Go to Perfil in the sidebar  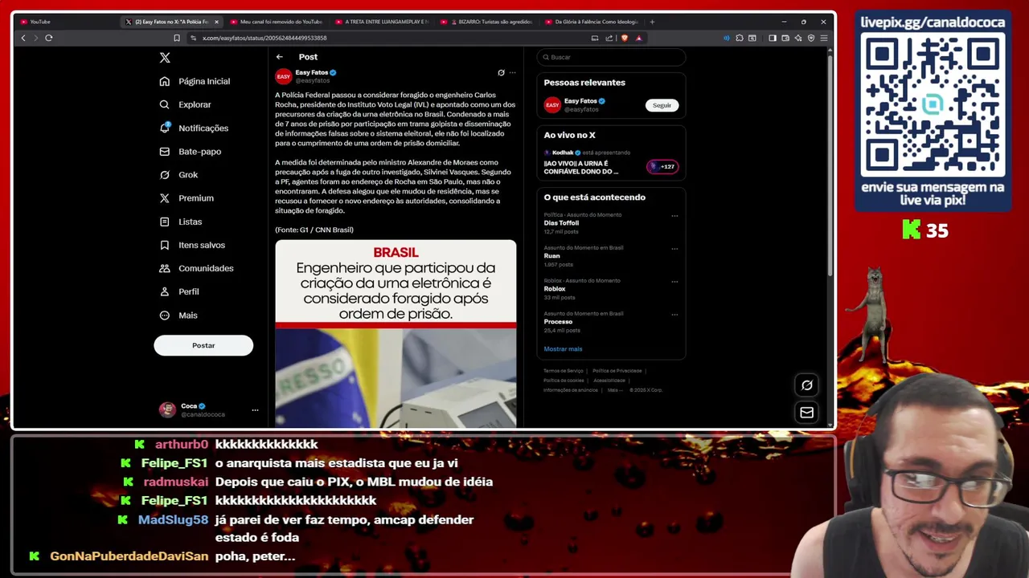(x=179, y=291)
